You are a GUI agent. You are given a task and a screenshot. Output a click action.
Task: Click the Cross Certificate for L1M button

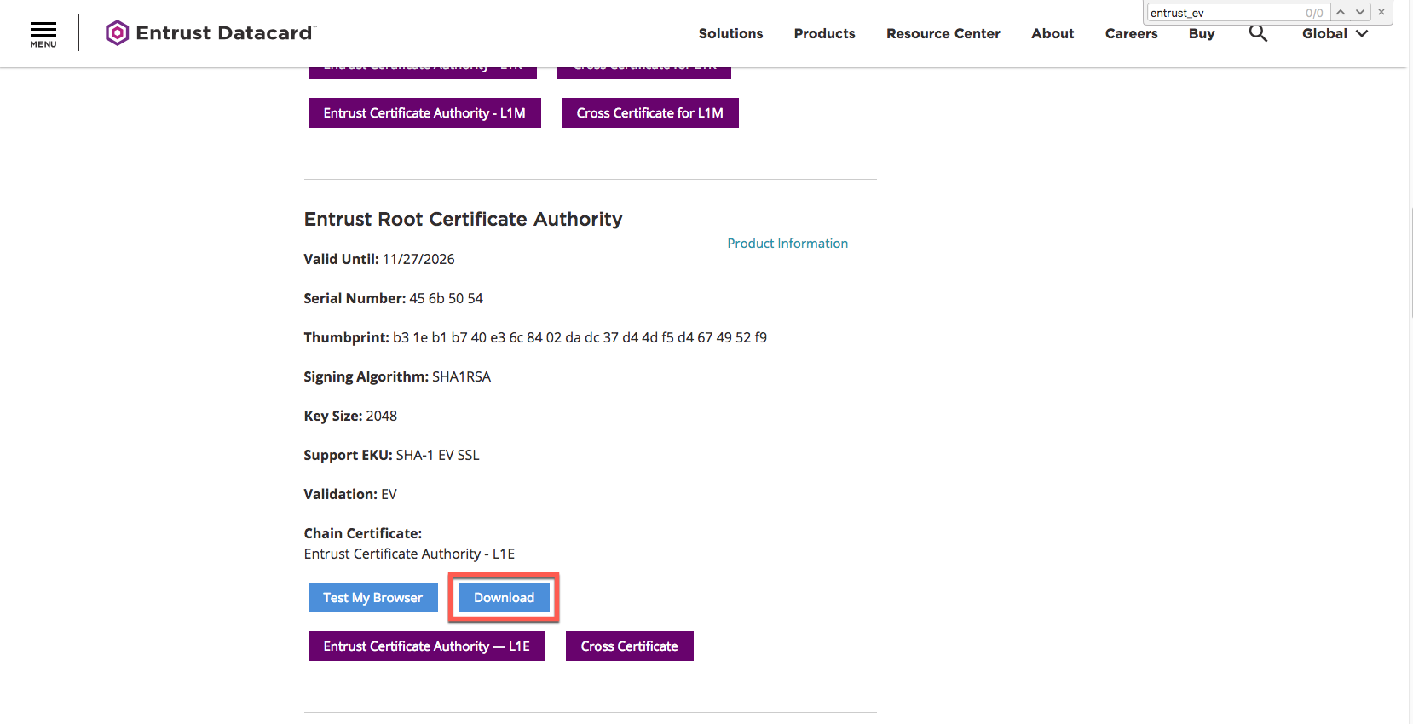point(649,113)
